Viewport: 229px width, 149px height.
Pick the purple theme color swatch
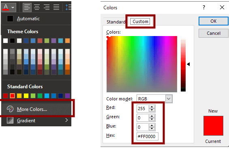pyautogui.click(x=54, y=41)
